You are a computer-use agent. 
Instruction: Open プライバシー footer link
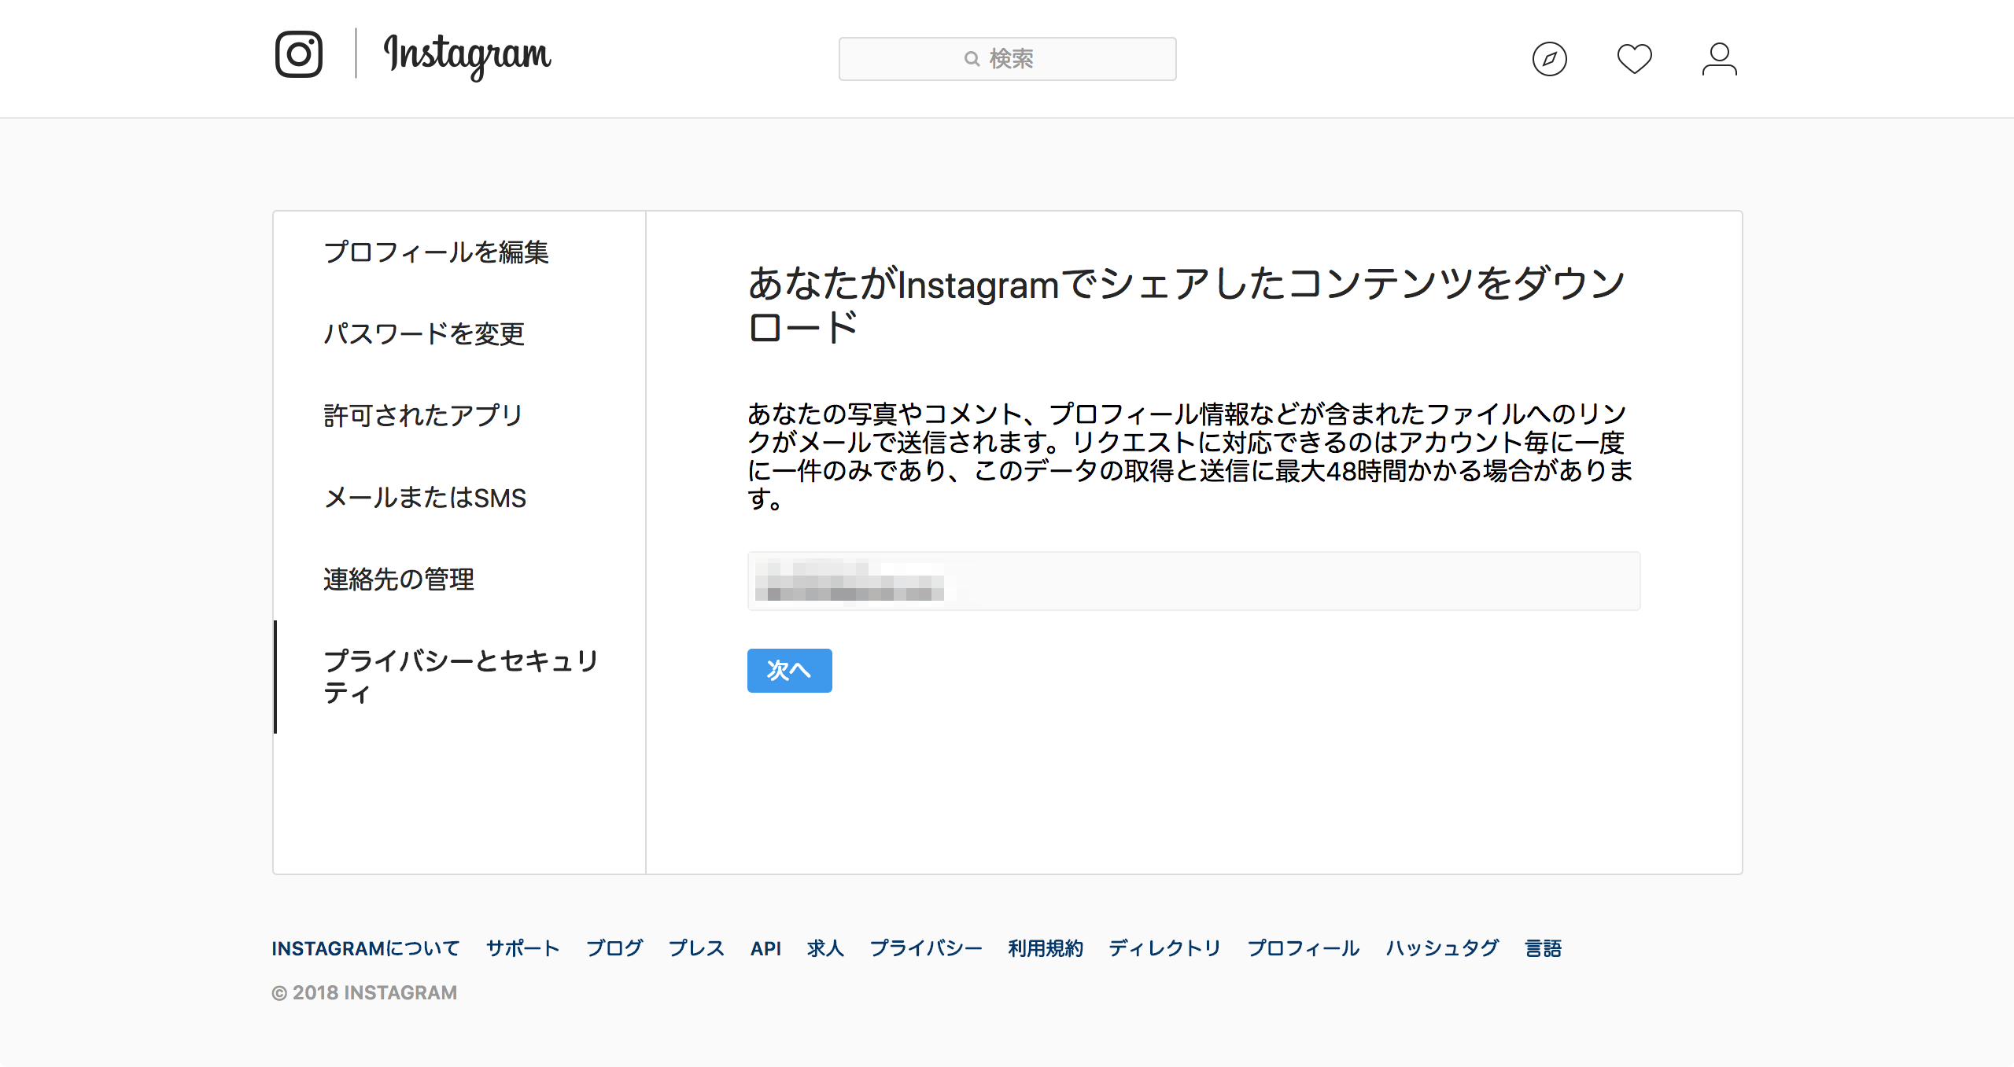pyautogui.click(x=926, y=948)
